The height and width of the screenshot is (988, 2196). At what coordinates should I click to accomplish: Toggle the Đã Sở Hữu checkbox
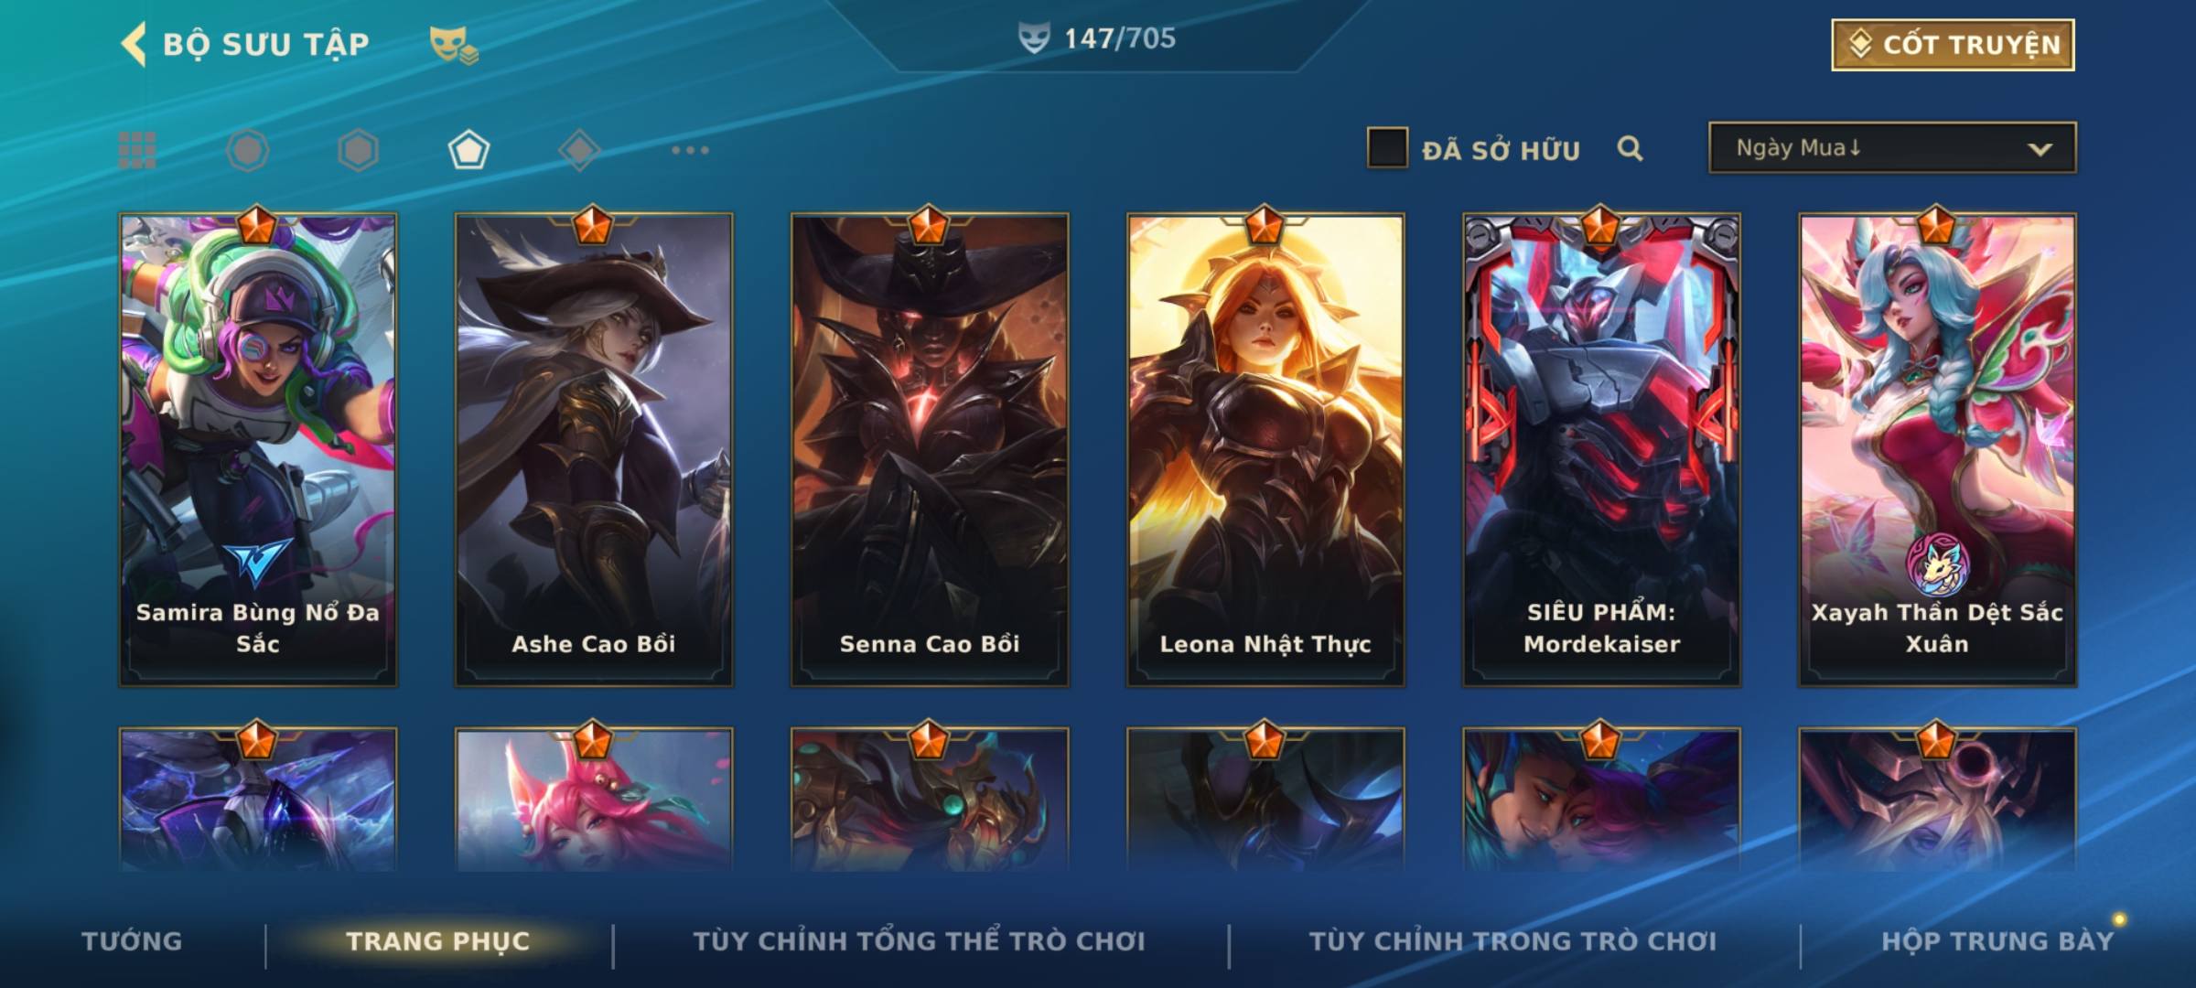[x=1387, y=148]
